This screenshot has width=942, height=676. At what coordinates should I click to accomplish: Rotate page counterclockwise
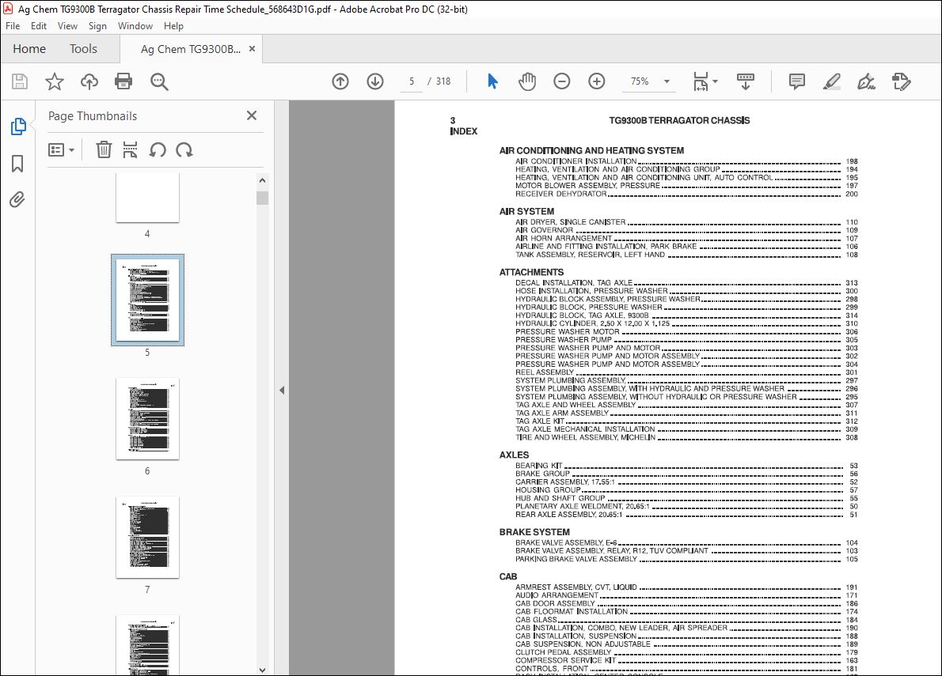(x=158, y=150)
